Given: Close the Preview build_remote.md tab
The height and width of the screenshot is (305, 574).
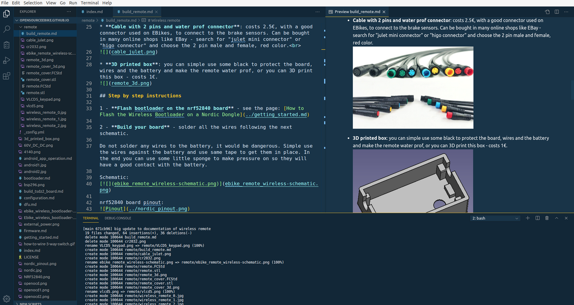Looking at the screenshot, I should click(384, 12).
